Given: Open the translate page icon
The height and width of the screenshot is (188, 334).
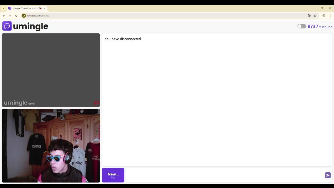Looking at the screenshot, I should tap(309, 16).
